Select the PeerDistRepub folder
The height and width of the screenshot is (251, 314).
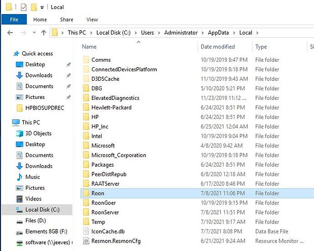pyautogui.click(x=109, y=174)
